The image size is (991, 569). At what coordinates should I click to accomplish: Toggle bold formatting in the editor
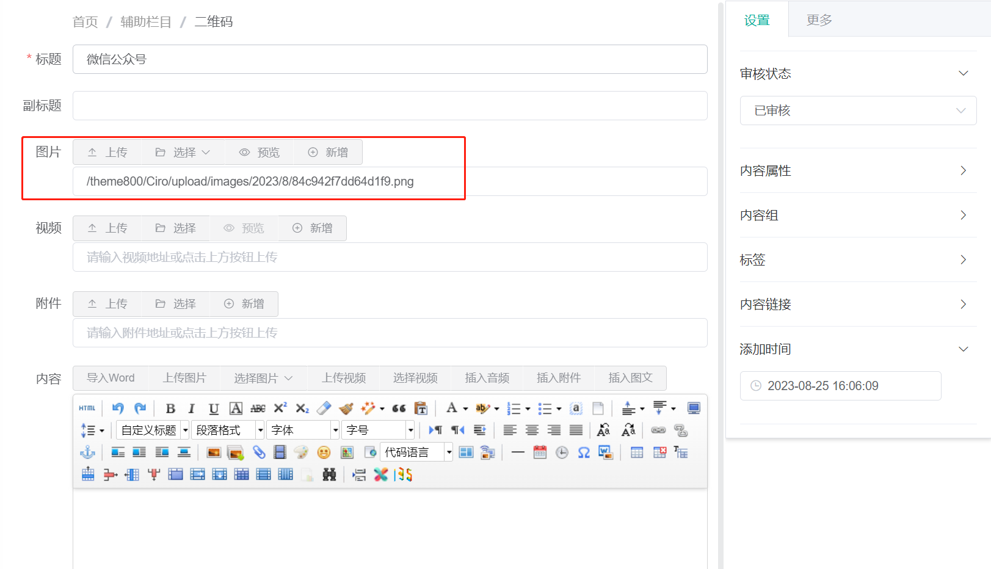pos(170,408)
